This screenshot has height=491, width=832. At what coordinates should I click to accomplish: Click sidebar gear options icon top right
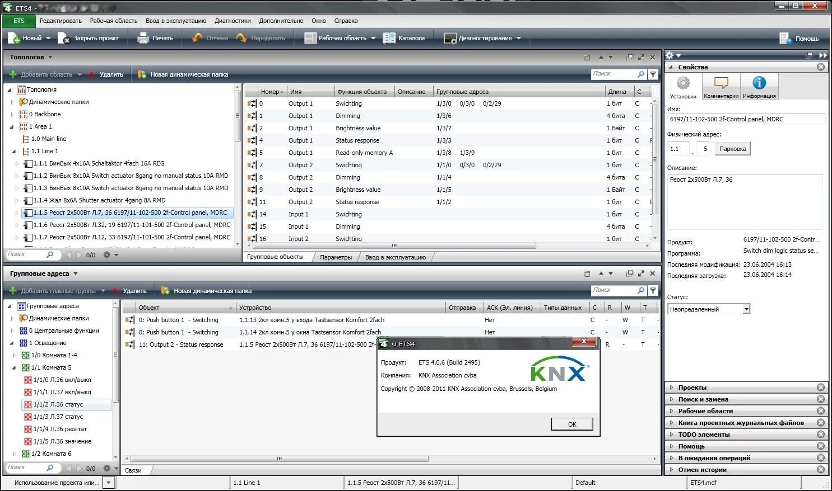(x=670, y=55)
